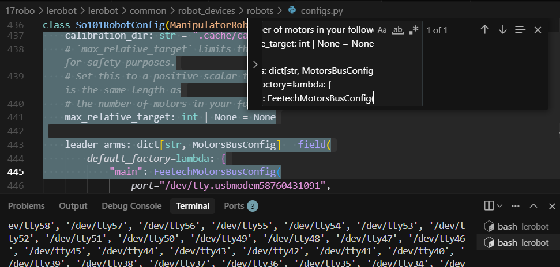Expand the Replace field chevron
560x267 pixels.
255,64
